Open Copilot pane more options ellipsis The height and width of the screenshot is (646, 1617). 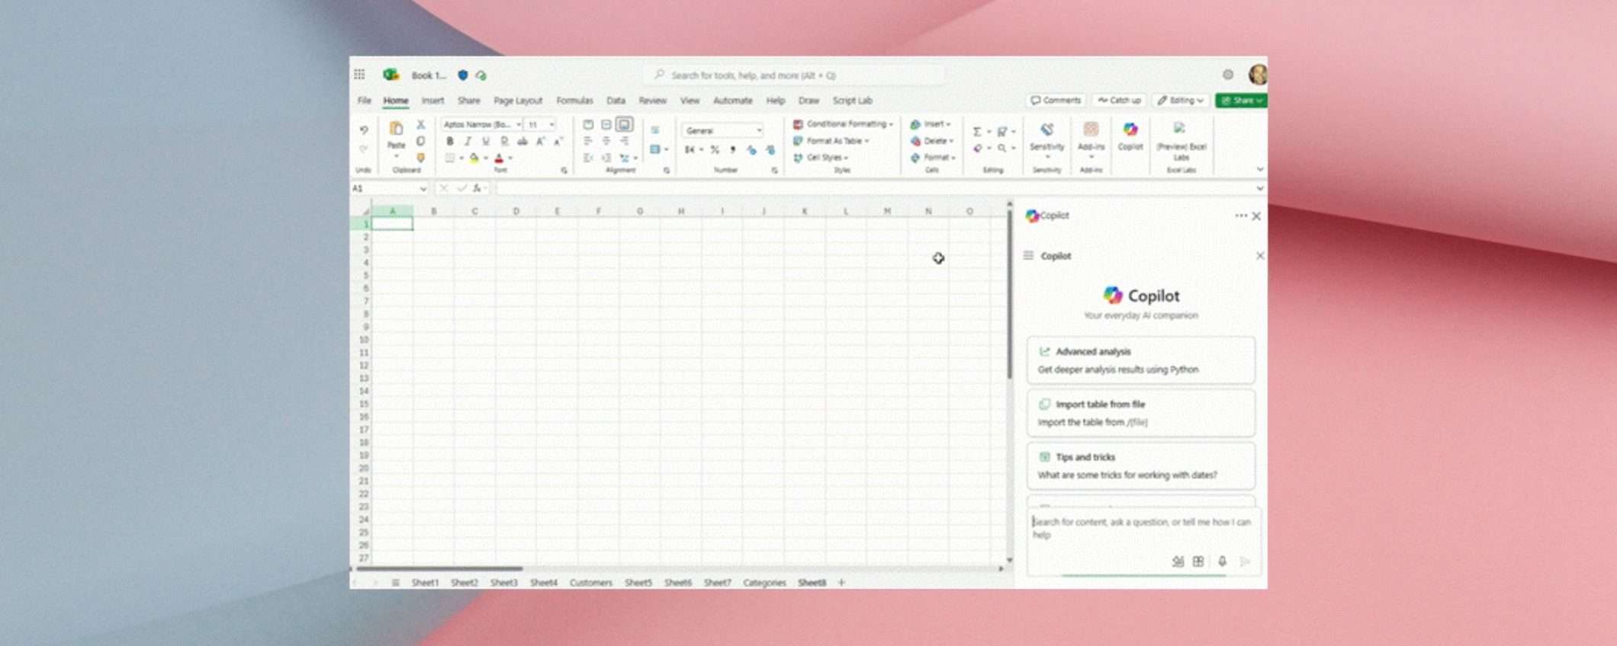[1241, 216]
